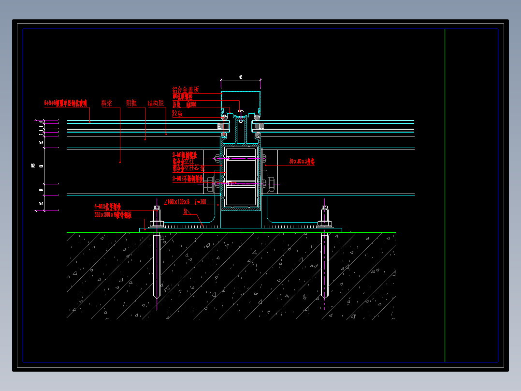This screenshot has width=521, height=391.
Task: Select the '附框' callout text
Action: pos(131,103)
